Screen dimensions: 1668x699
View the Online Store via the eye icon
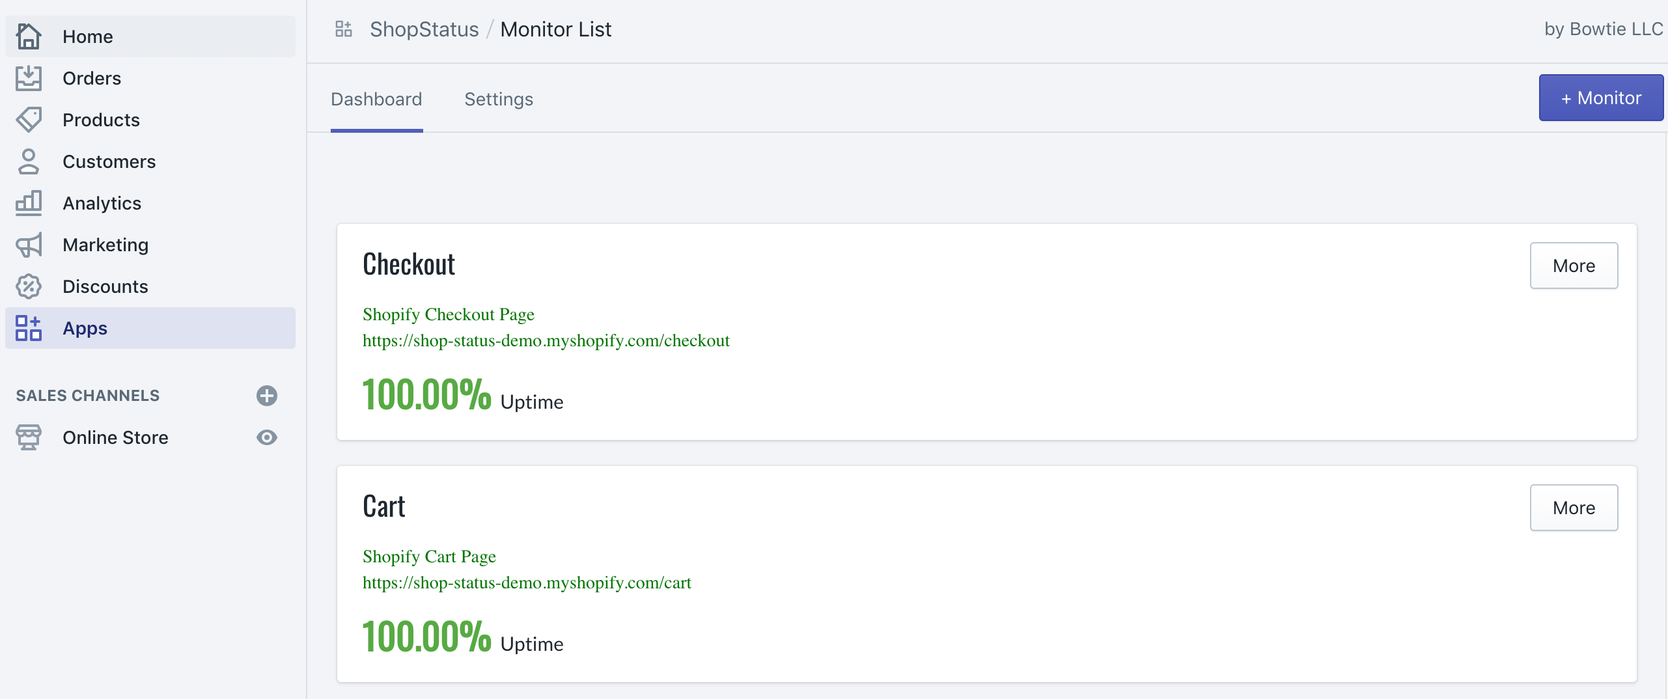tap(267, 437)
